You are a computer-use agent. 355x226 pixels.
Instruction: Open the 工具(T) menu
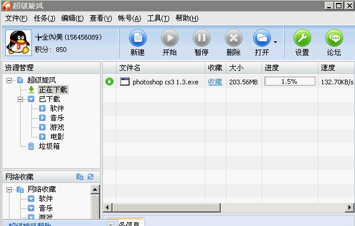pyautogui.click(x=158, y=18)
